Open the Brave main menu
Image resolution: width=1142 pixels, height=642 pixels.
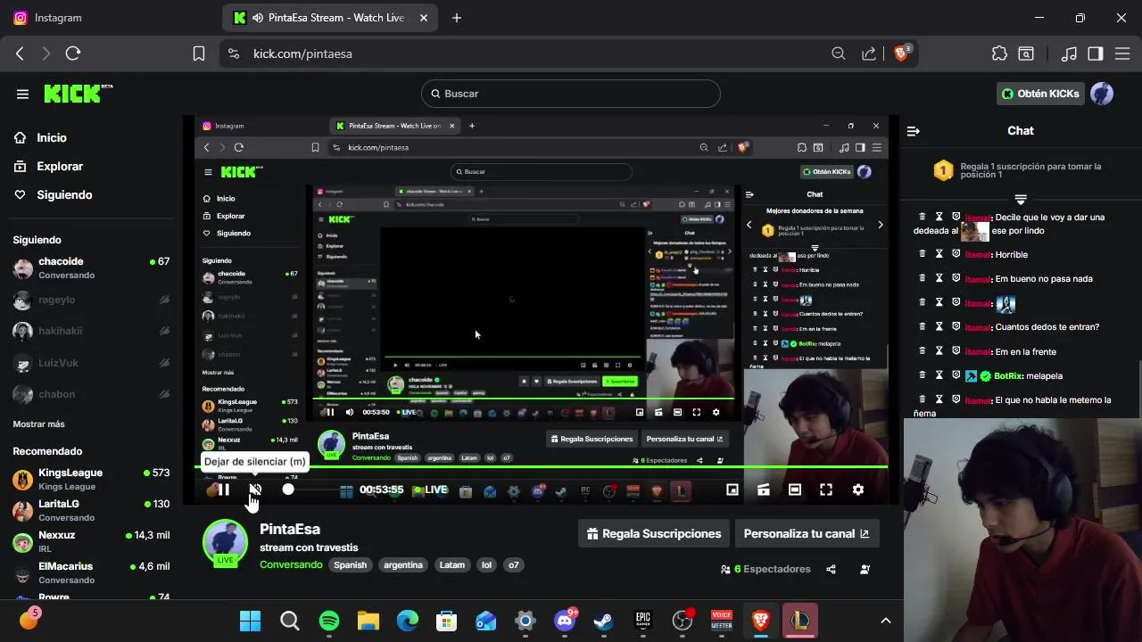(x=1121, y=53)
